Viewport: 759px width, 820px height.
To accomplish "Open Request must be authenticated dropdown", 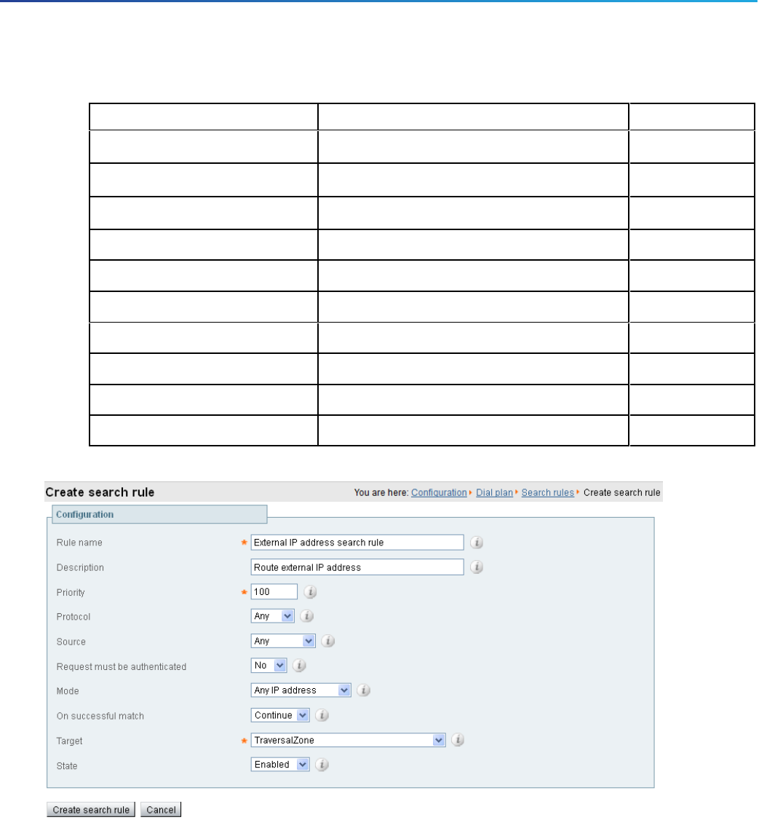I will pyautogui.click(x=269, y=665).
